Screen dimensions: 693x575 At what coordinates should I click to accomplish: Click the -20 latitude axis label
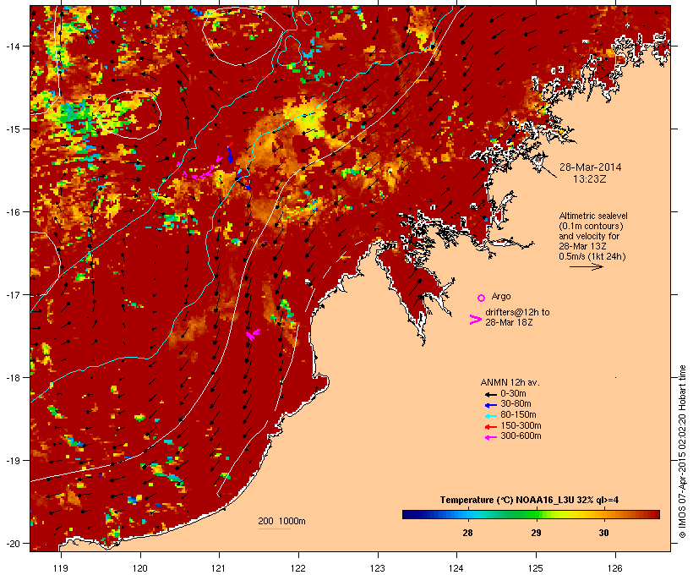12,544
